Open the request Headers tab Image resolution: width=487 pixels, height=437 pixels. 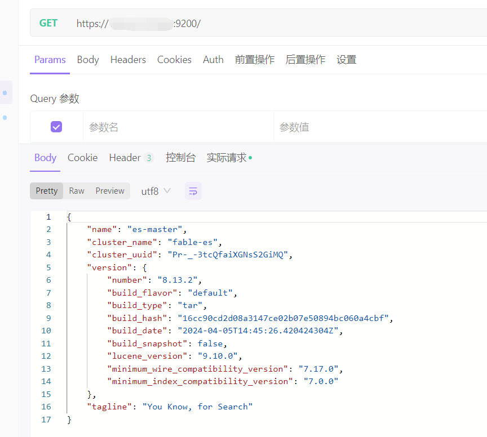point(128,60)
